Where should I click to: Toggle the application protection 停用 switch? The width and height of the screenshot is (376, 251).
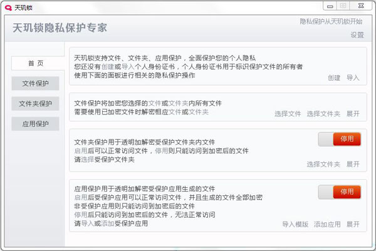339,192
